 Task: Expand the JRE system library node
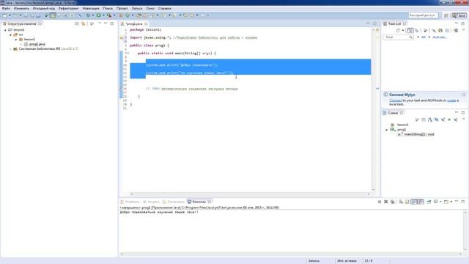pyautogui.click(x=10, y=49)
